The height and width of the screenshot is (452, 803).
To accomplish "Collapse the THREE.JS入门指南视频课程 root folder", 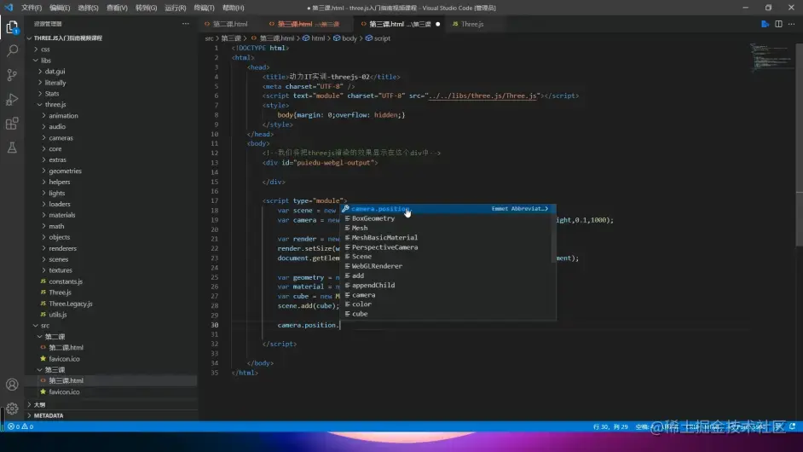I will pyautogui.click(x=67, y=38).
